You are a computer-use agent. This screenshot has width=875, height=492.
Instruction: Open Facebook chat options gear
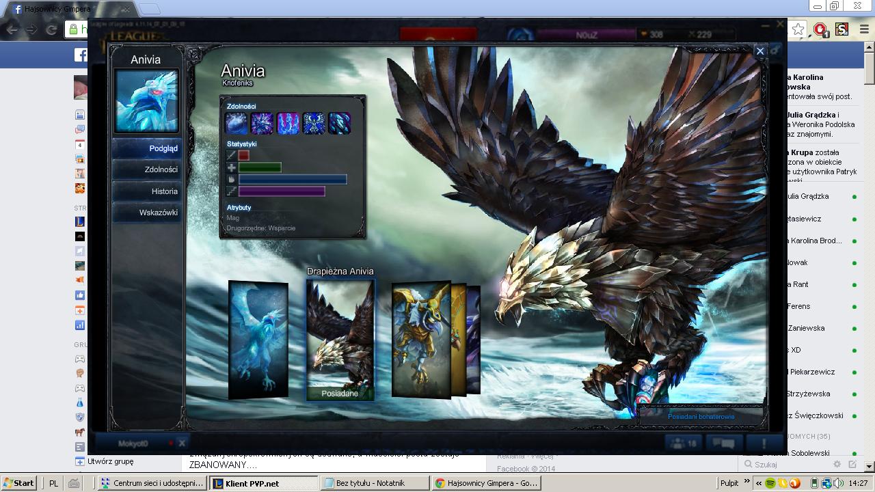[837, 464]
